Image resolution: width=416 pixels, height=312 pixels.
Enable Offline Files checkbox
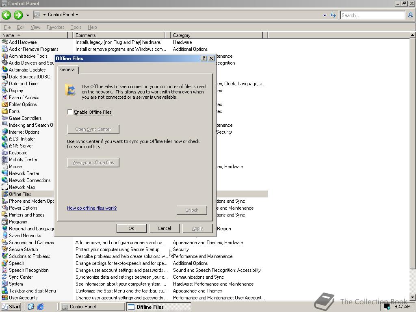(70, 112)
